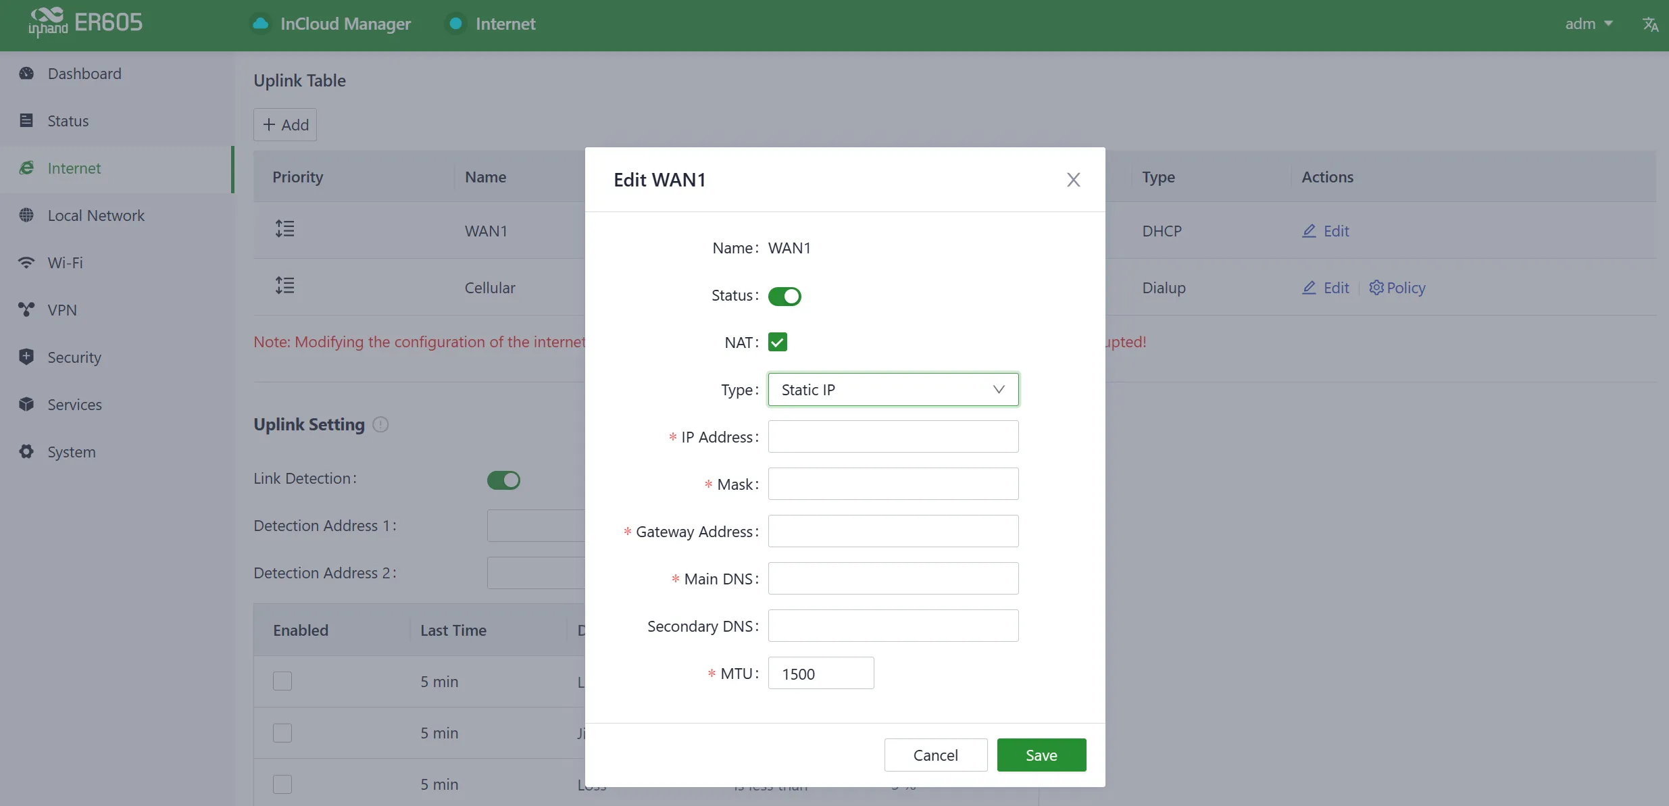Image resolution: width=1669 pixels, height=806 pixels.
Task: Open the Internet sidebar menu item
Action: pyautogui.click(x=116, y=169)
